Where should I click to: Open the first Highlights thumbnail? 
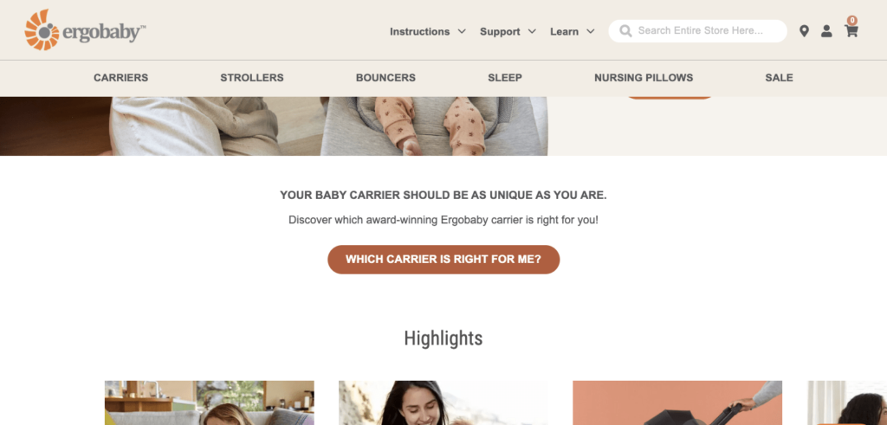[x=210, y=402]
